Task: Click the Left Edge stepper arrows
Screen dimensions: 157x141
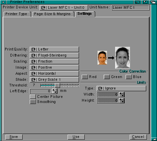Action: pos(55,91)
